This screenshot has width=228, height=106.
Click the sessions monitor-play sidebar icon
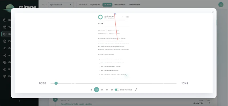(5, 34)
